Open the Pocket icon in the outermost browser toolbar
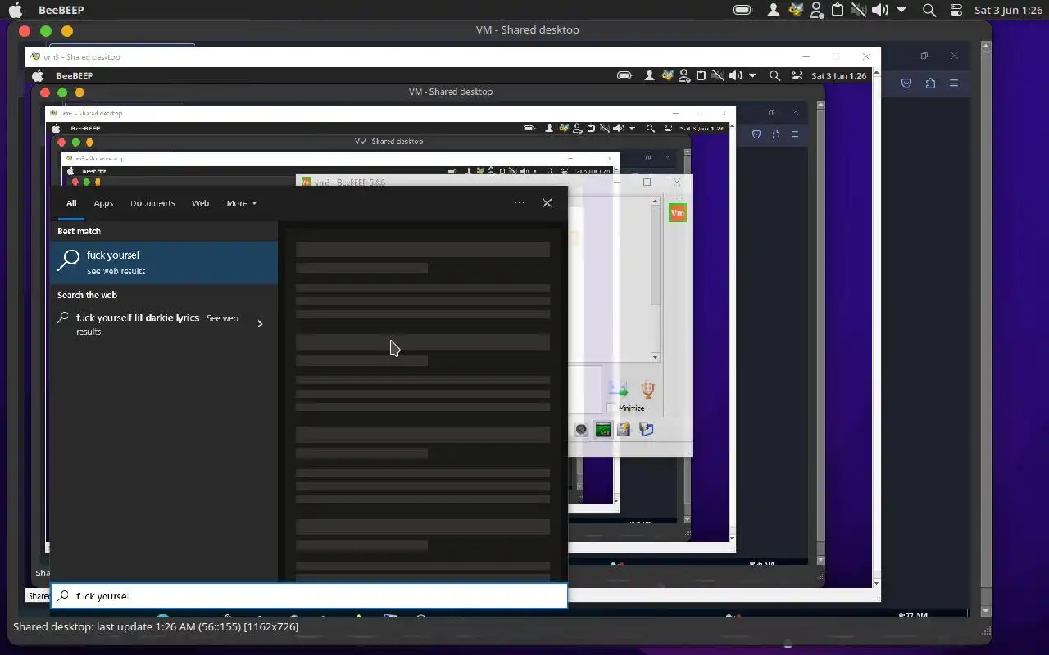This screenshot has height=655, width=1049. [x=906, y=84]
